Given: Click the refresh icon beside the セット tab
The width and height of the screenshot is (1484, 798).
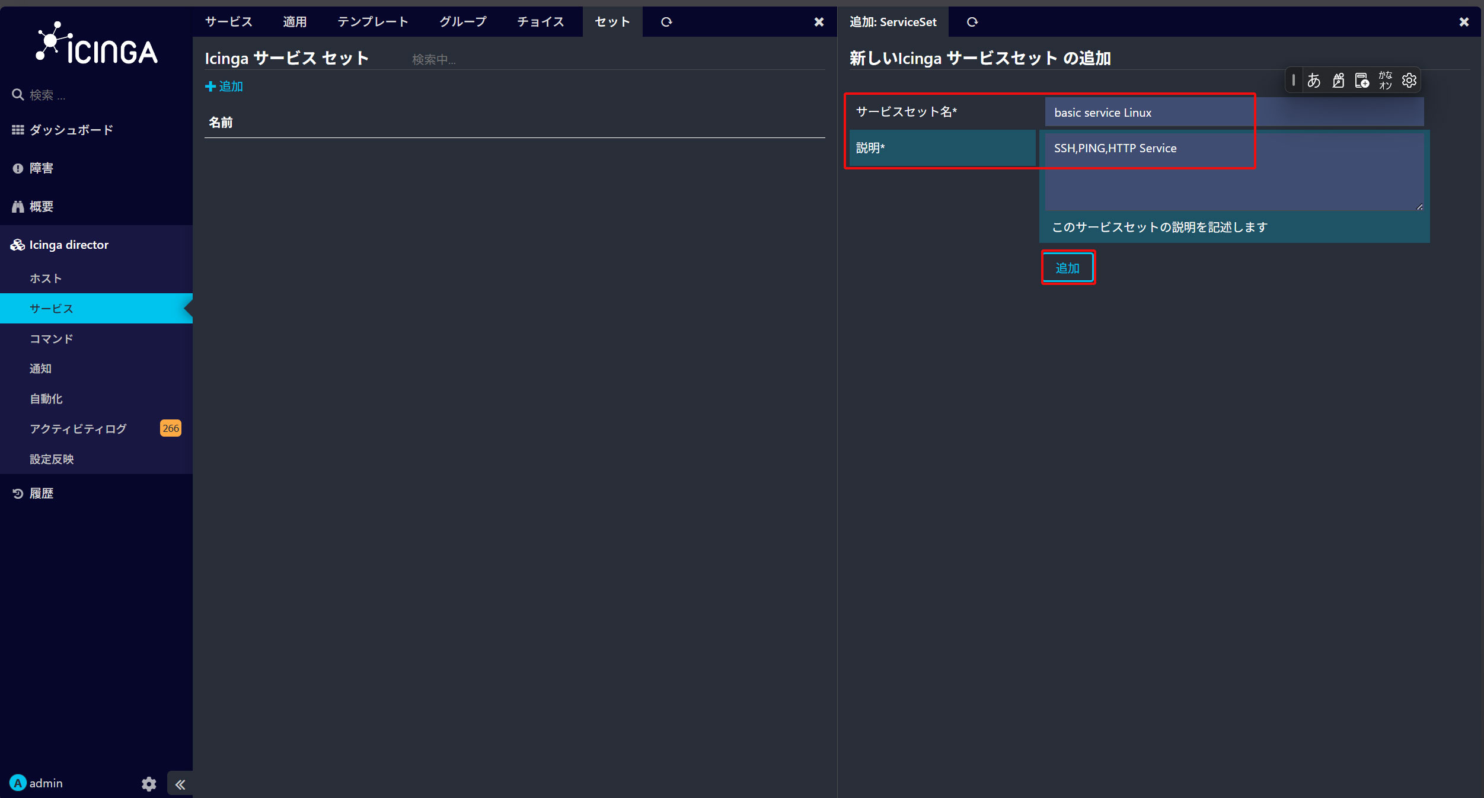Looking at the screenshot, I should tap(666, 22).
